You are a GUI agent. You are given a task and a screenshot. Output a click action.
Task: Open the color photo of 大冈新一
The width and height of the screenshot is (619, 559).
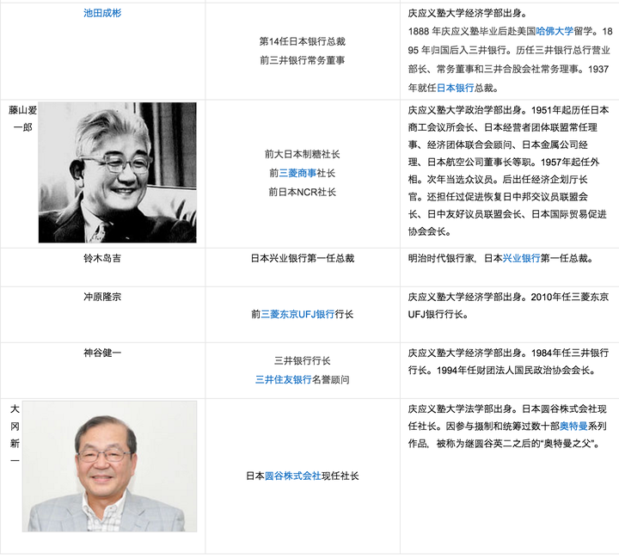click(109, 466)
